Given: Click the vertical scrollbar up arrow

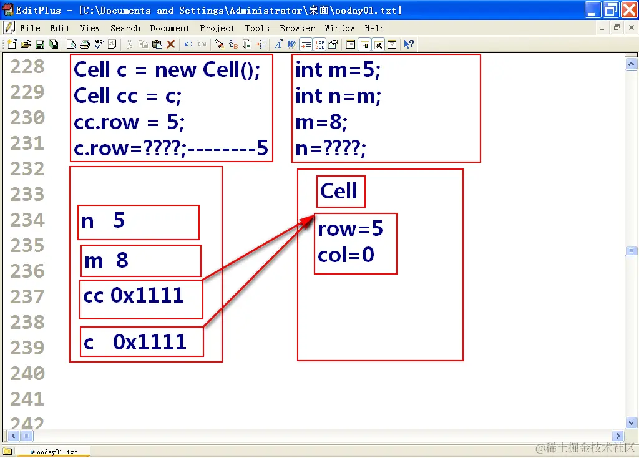Looking at the screenshot, I should pos(631,64).
